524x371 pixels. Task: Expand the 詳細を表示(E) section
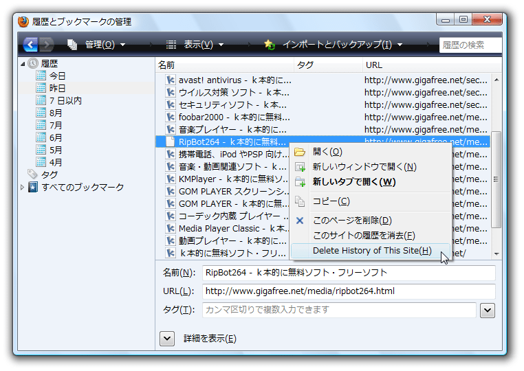tap(167, 339)
